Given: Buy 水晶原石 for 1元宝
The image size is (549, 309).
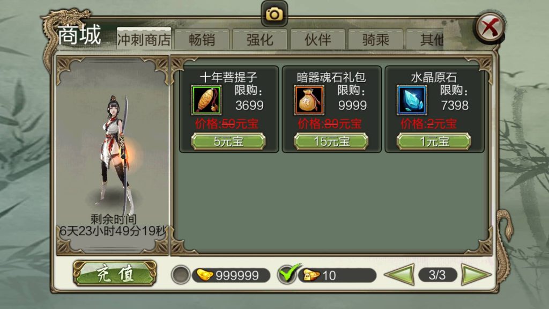Looking at the screenshot, I should click(x=434, y=142).
